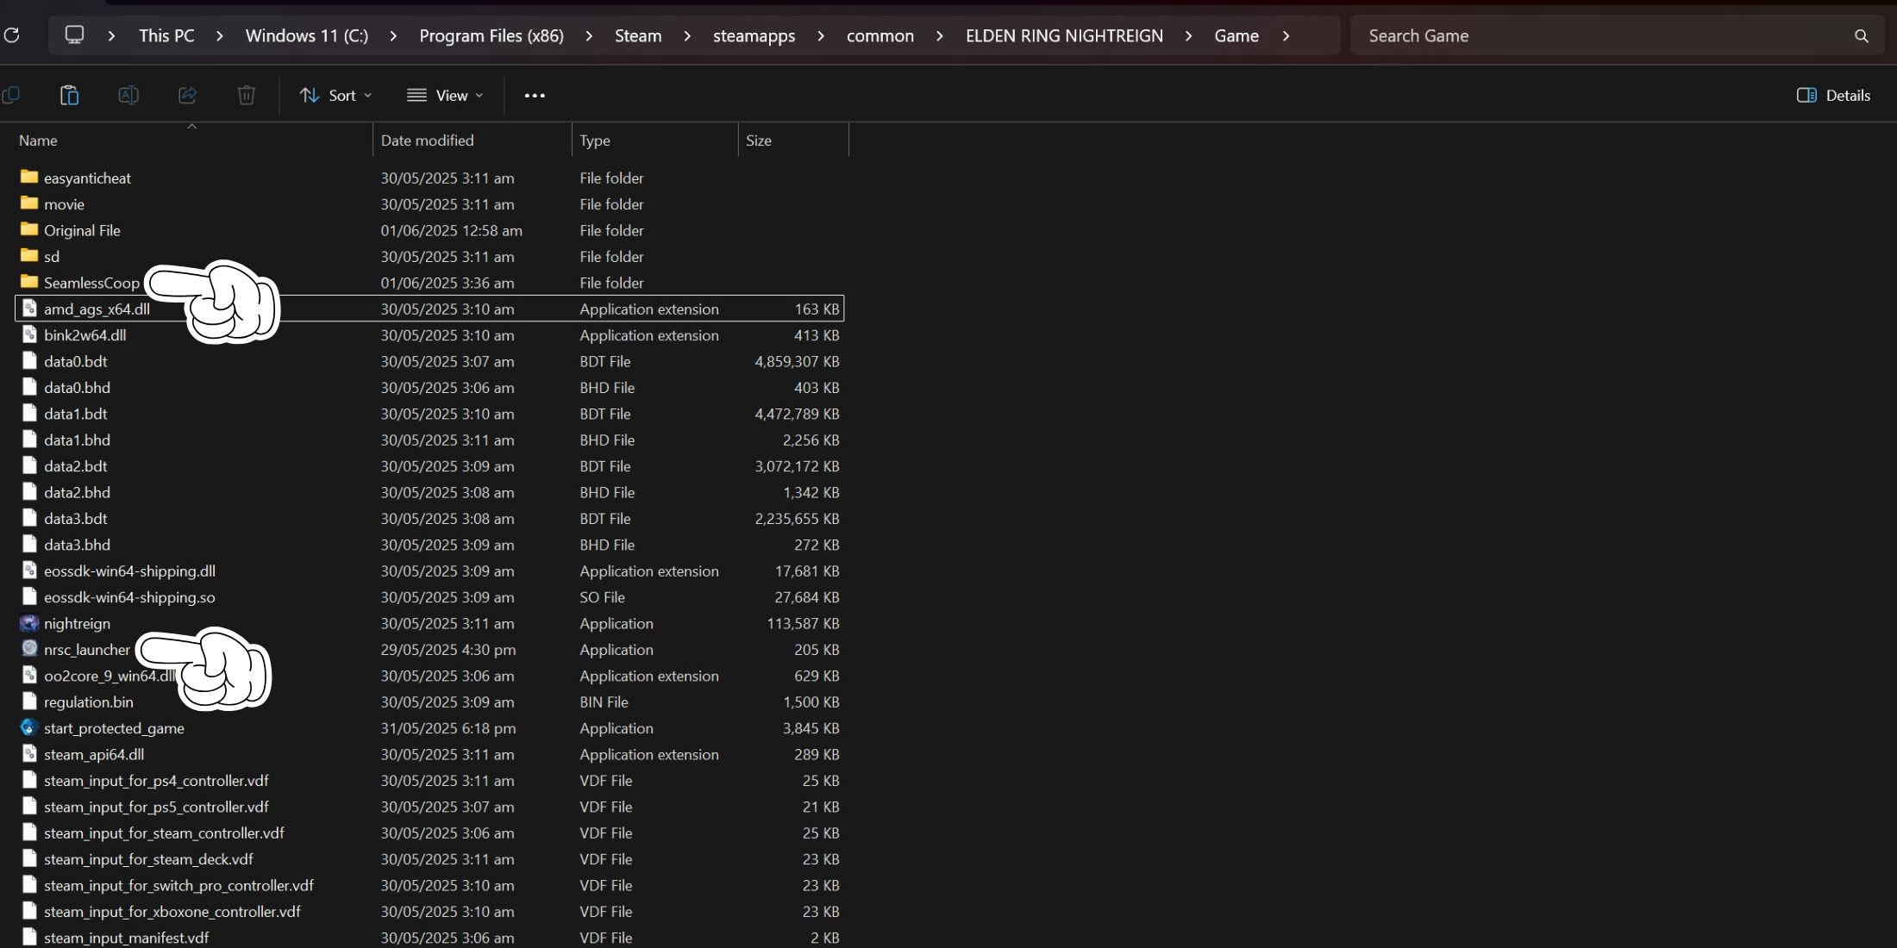Click the Delete trash icon
The width and height of the screenshot is (1897, 948).
(x=247, y=95)
